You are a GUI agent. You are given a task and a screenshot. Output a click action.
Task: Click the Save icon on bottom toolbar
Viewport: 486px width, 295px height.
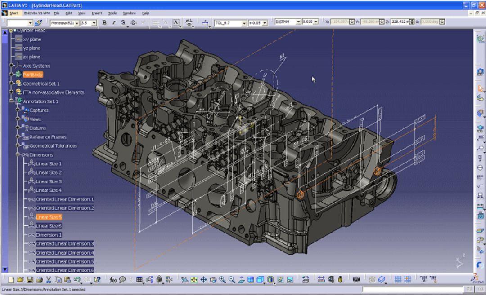pos(30,279)
